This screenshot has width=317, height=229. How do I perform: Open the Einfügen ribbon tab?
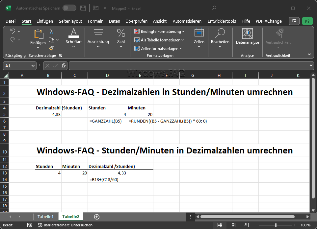(x=45, y=21)
